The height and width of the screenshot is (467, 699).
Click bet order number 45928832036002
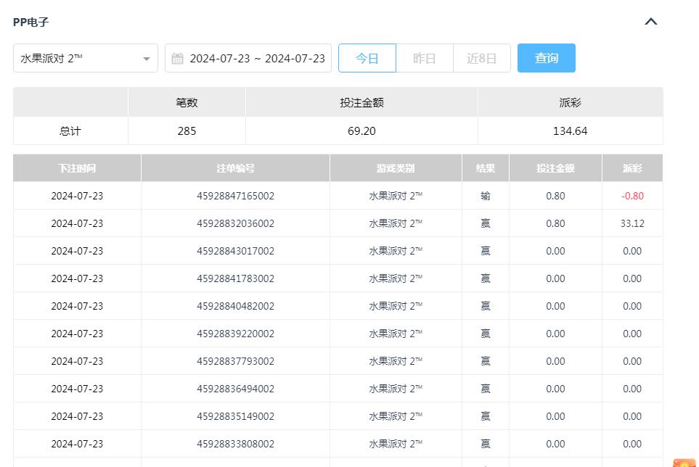[x=234, y=223]
